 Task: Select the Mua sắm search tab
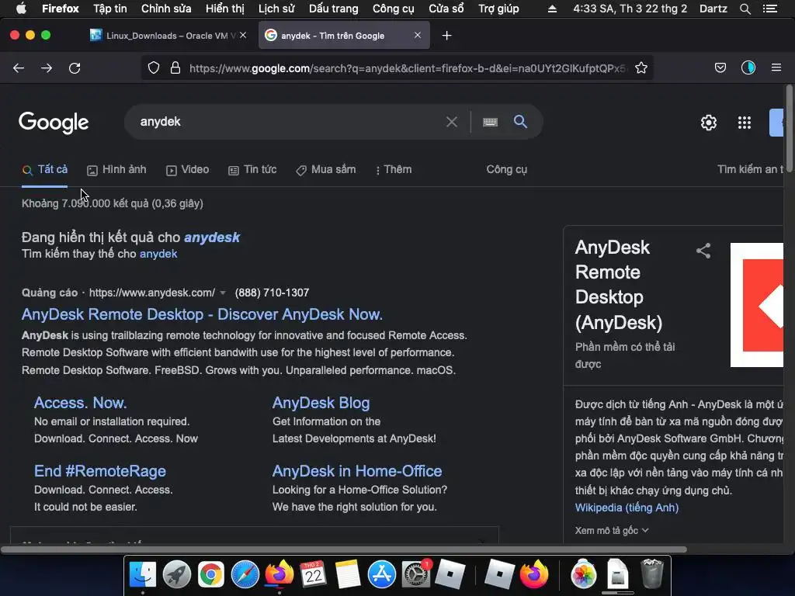click(326, 170)
